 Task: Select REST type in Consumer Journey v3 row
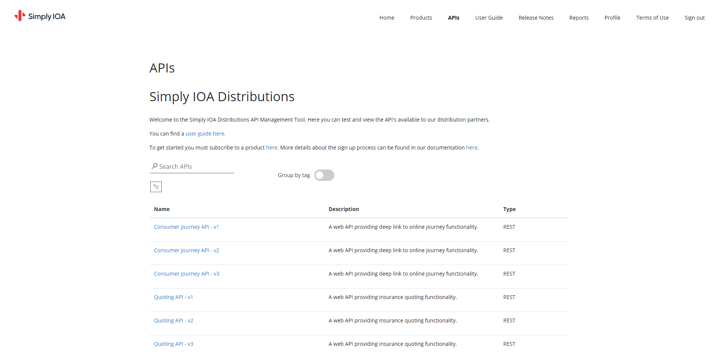coord(509,274)
